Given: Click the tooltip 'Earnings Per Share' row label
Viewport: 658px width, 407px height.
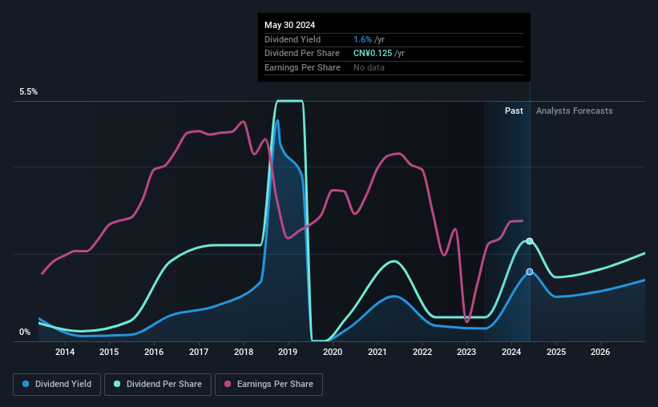Looking at the screenshot, I should point(303,67).
